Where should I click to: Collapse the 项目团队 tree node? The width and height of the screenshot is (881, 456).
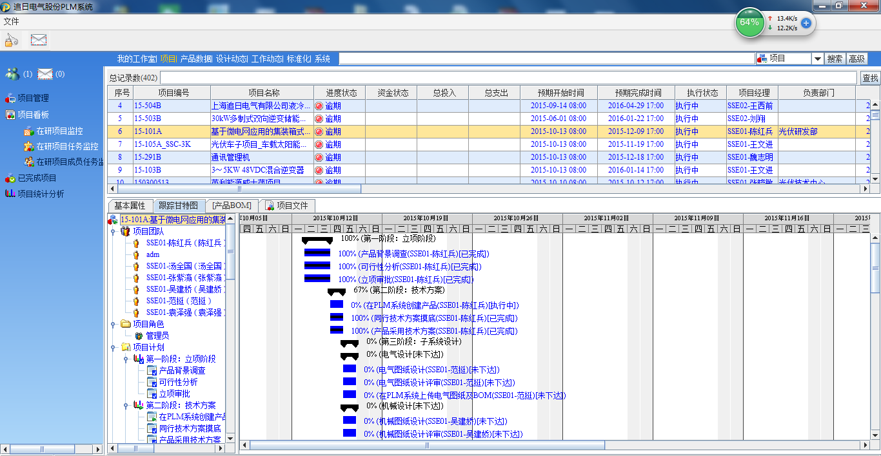pyautogui.click(x=113, y=231)
